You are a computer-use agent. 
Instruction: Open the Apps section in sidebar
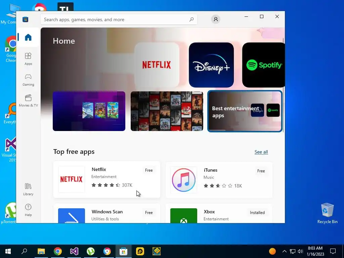click(28, 59)
